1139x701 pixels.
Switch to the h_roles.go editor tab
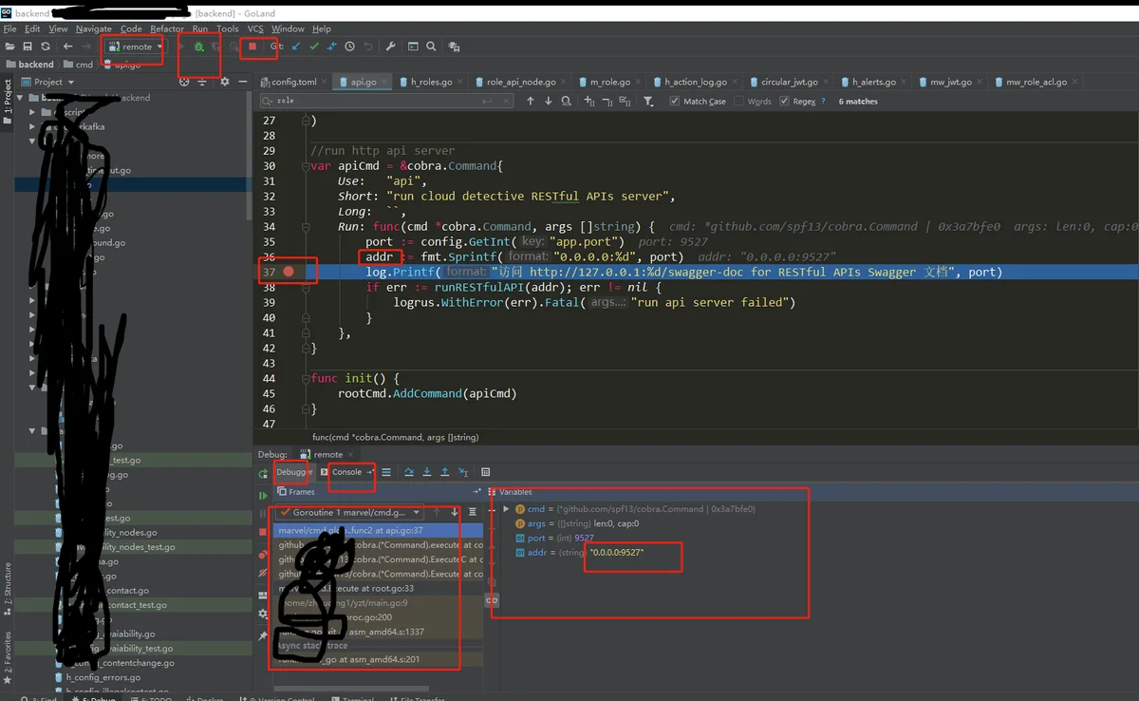[431, 83]
